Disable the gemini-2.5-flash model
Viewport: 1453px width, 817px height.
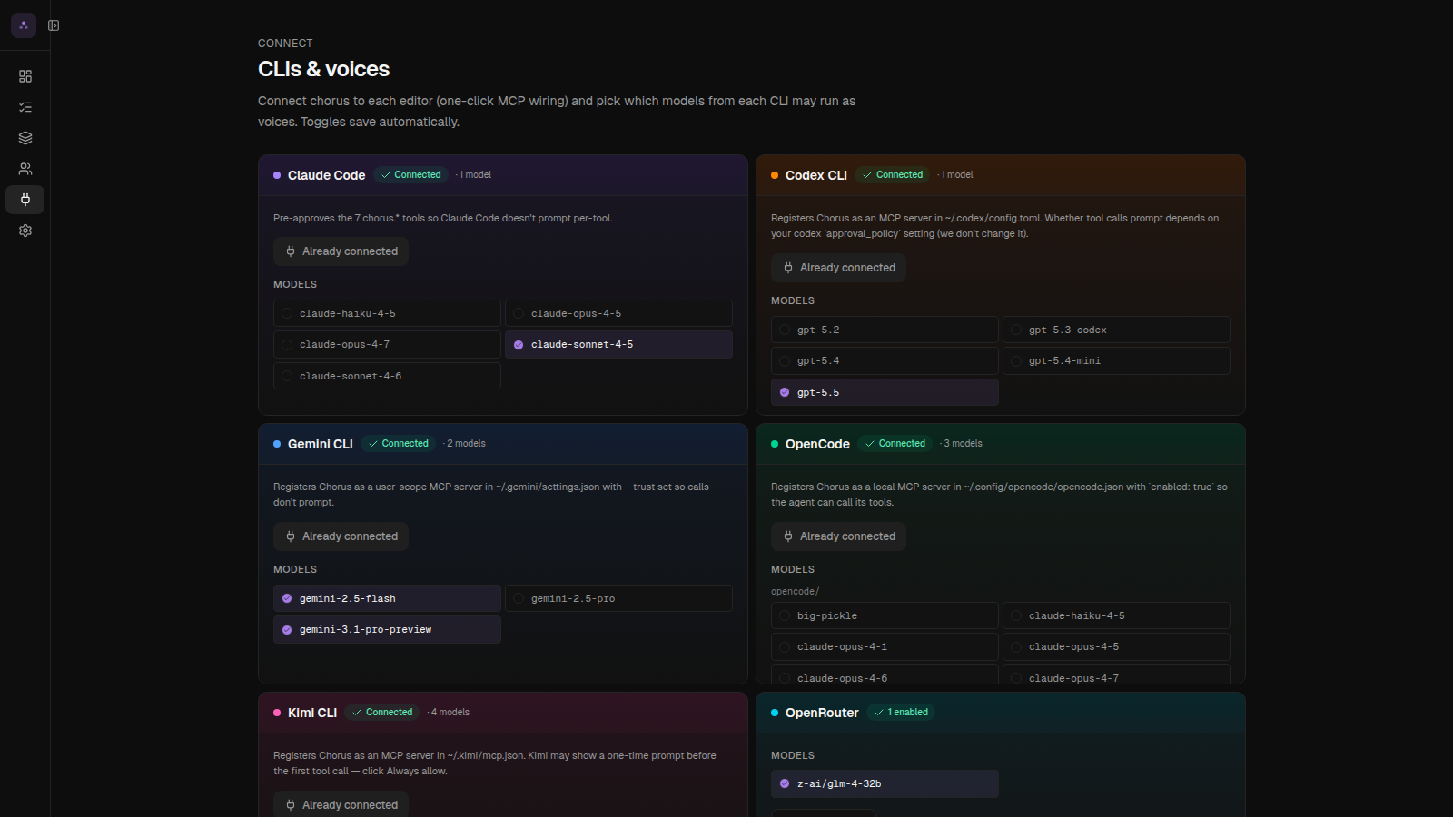coord(387,598)
